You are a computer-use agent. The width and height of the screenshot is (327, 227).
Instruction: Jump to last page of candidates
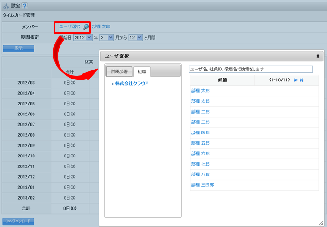pyautogui.click(x=301, y=80)
